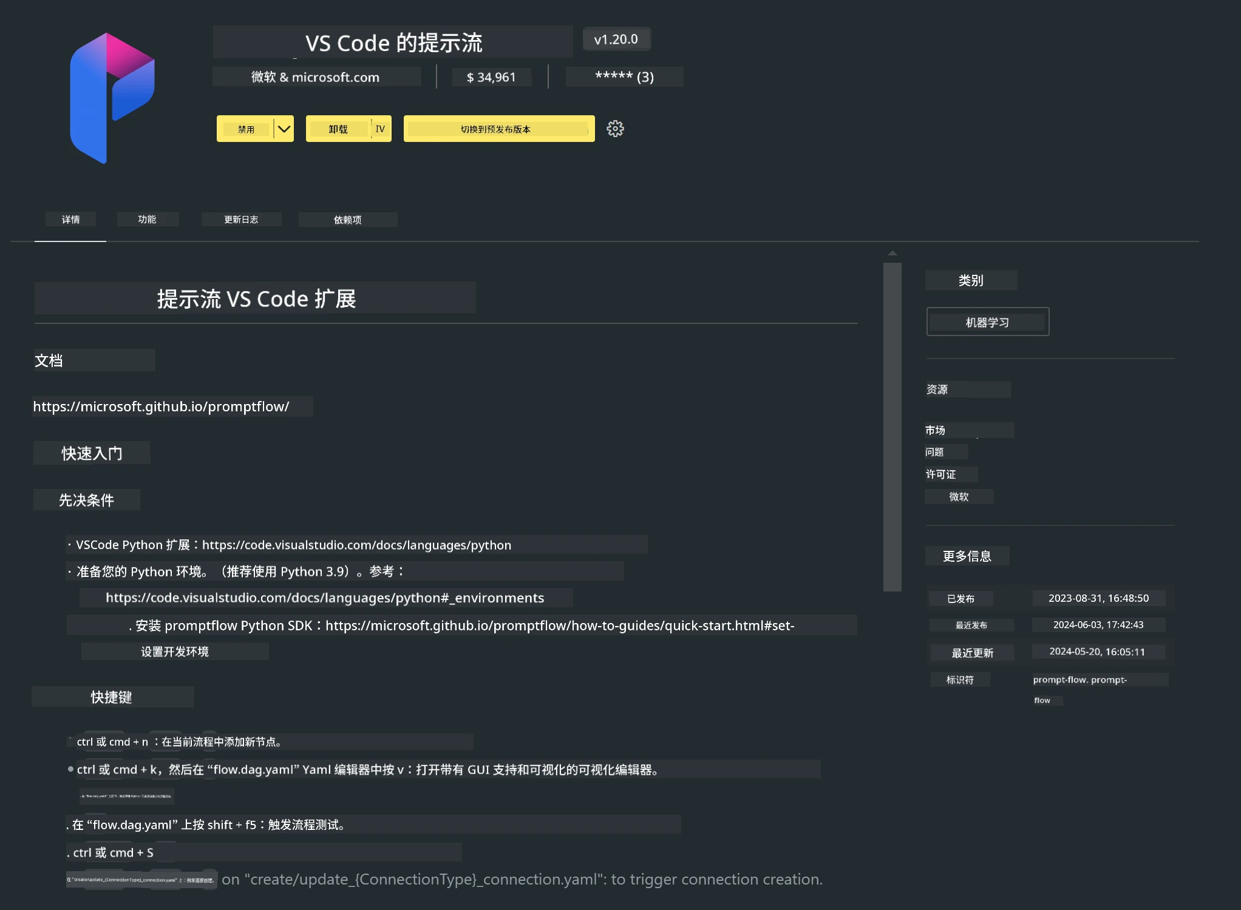The image size is (1241, 910).
Task: Open the 市场 resource link
Action: click(x=935, y=430)
